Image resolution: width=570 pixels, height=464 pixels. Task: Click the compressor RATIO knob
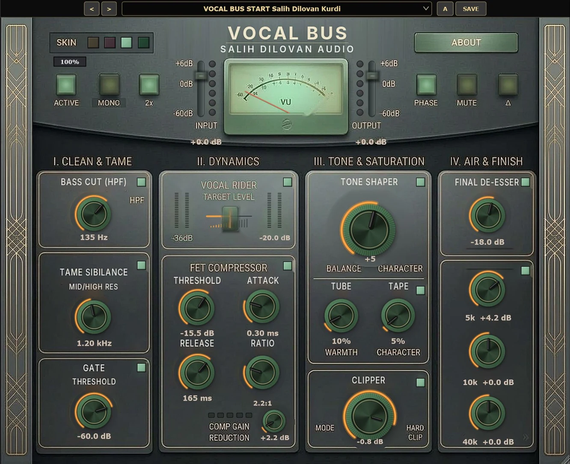(262, 372)
